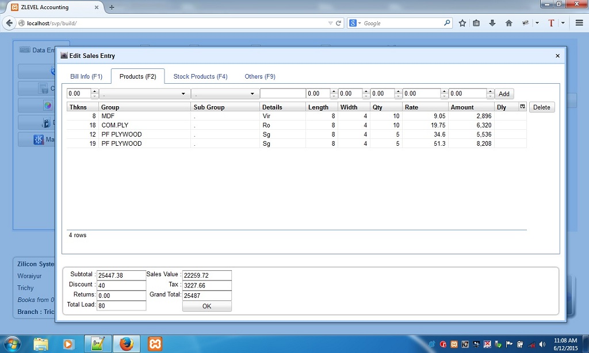
Task: Open Firefox Home page via home icon
Action: coord(508,24)
